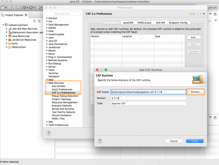Open the Back history dropdown arrow
The width and height of the screenshot is (219, 165).
tap(194, 14)
